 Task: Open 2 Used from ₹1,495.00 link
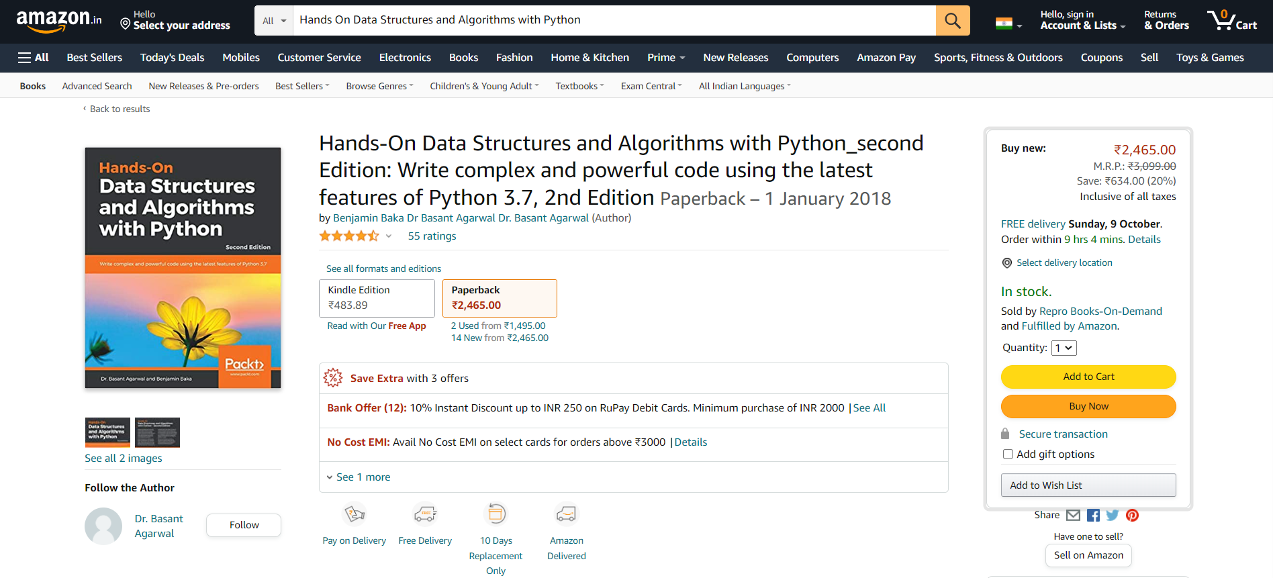click(x=498, y=326)
